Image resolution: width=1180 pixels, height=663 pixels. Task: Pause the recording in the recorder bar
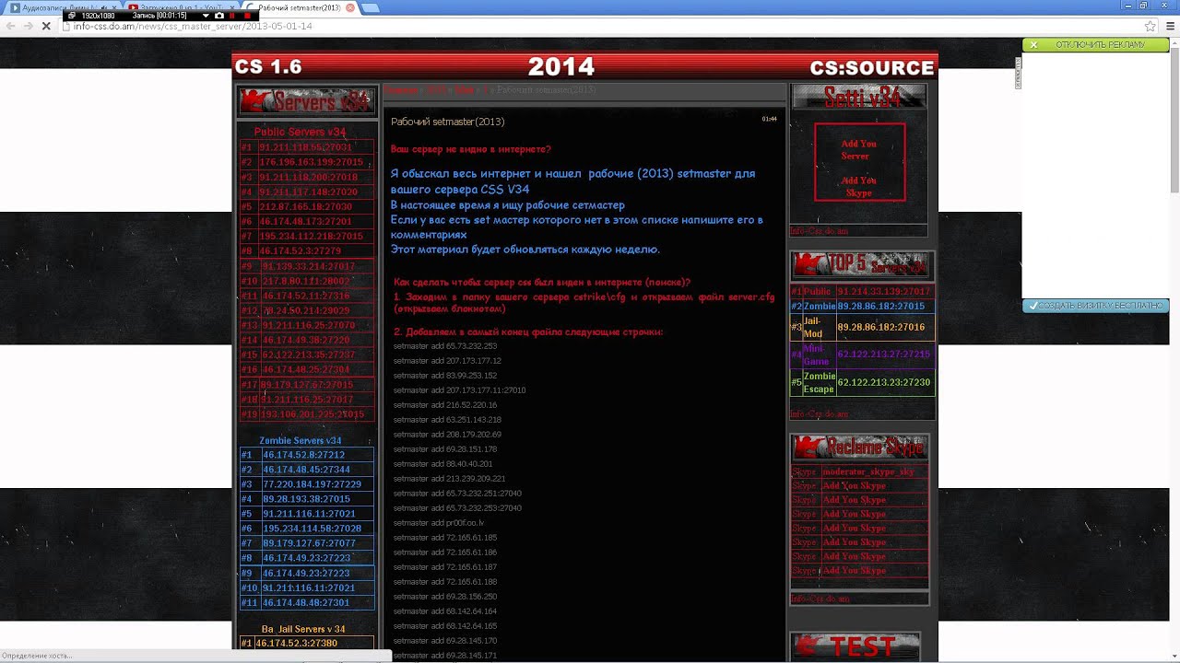pos(233,16)
